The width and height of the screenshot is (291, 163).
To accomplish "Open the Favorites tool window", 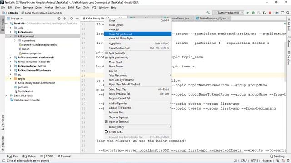I will pyautogui.click(x=3, y=143).
